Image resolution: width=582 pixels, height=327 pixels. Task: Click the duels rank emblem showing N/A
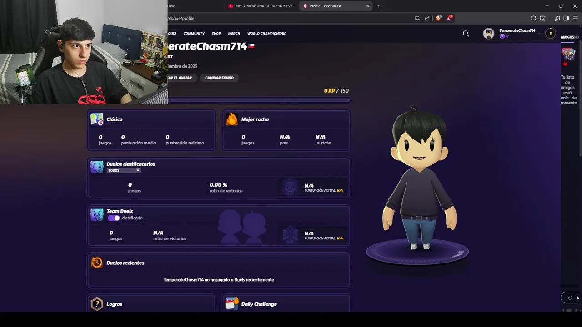[x=290, y=187]
